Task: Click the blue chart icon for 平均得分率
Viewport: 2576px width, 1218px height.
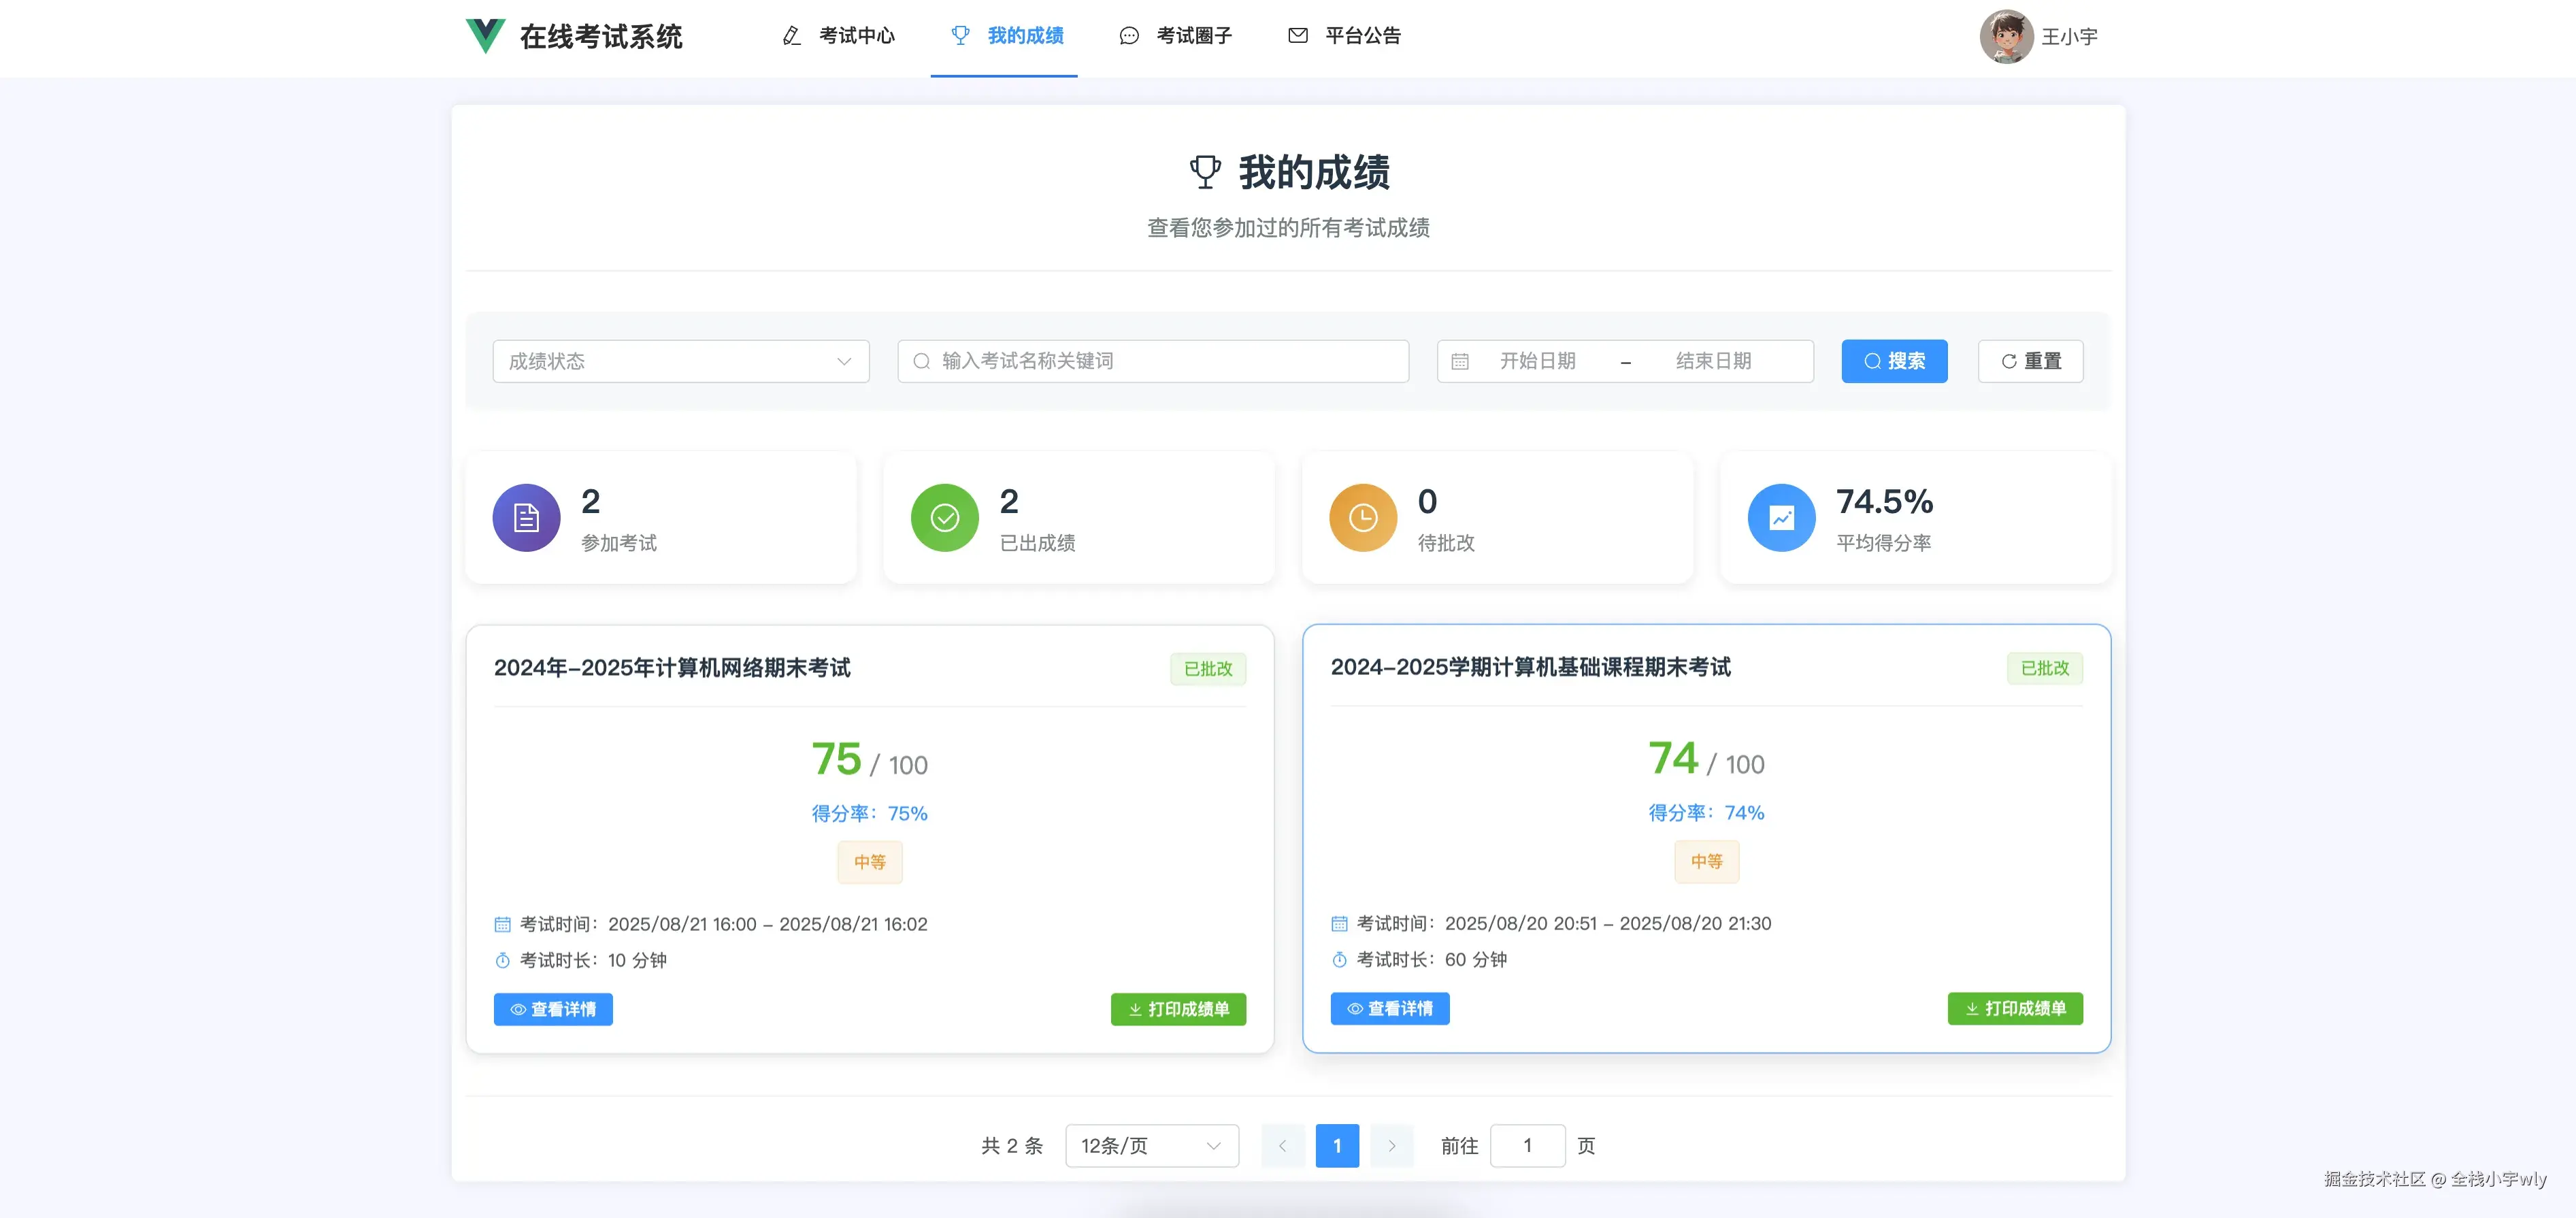Action: (x=1781, y=518)
